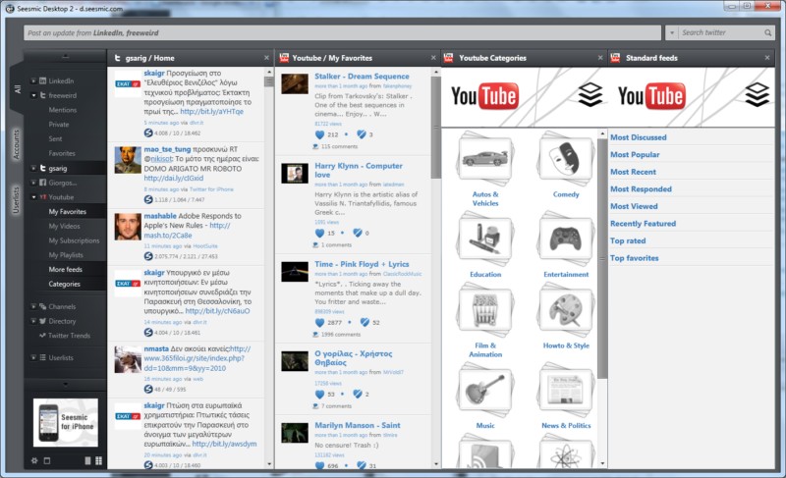Click the mao_tse_tung avatar picture
786x478 pixels.
[128, 160]
